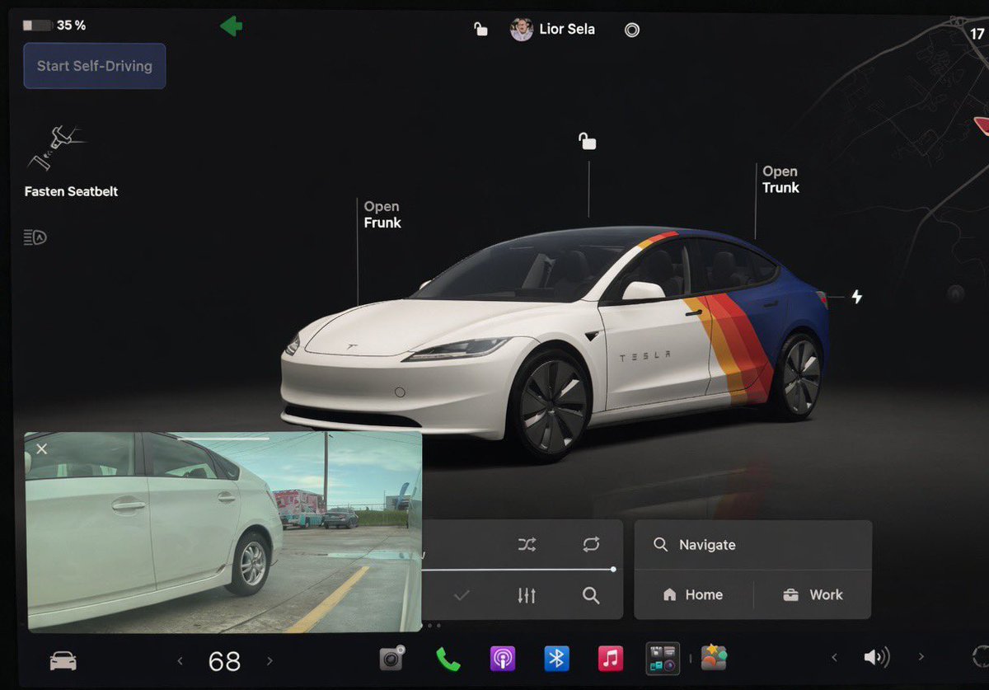Open the dashcam camera app
Screen dimensions: 989x690
click(392, 658)
